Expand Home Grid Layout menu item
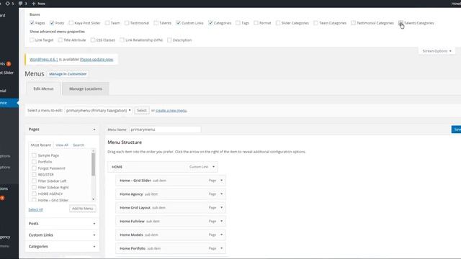Viewport: 461px width, 259px height. coord(222,208)
